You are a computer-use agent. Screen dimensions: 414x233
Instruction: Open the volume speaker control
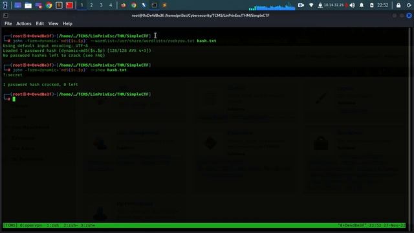click(x=352, y=5)
